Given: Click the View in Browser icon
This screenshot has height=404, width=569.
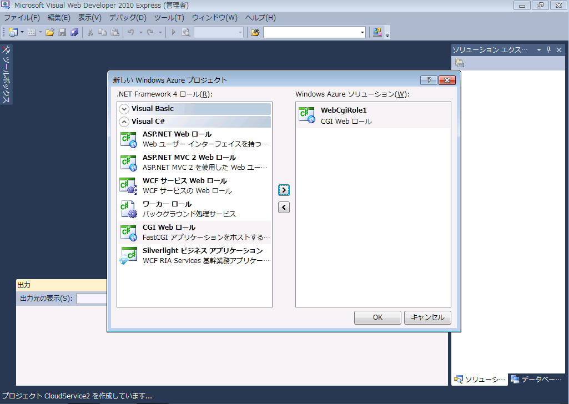Looking at the screenshot, I should click(x=186, y=32).
